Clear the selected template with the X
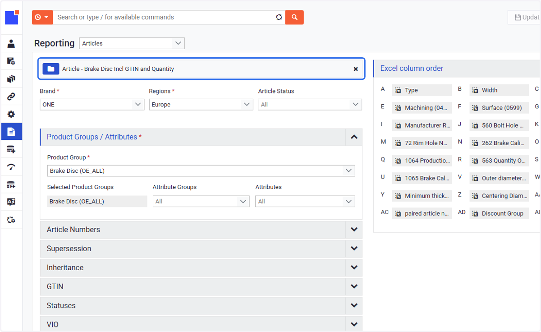Image resolution: width=541 pixels, height=332 pixels. tap(356, 69)
